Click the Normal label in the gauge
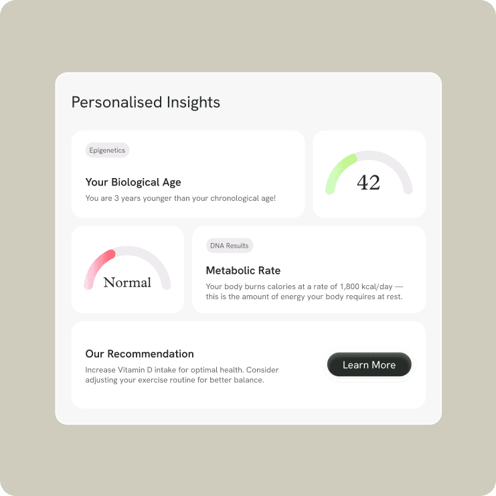 127,282
